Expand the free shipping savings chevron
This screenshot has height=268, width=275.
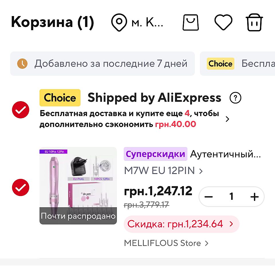227,119
